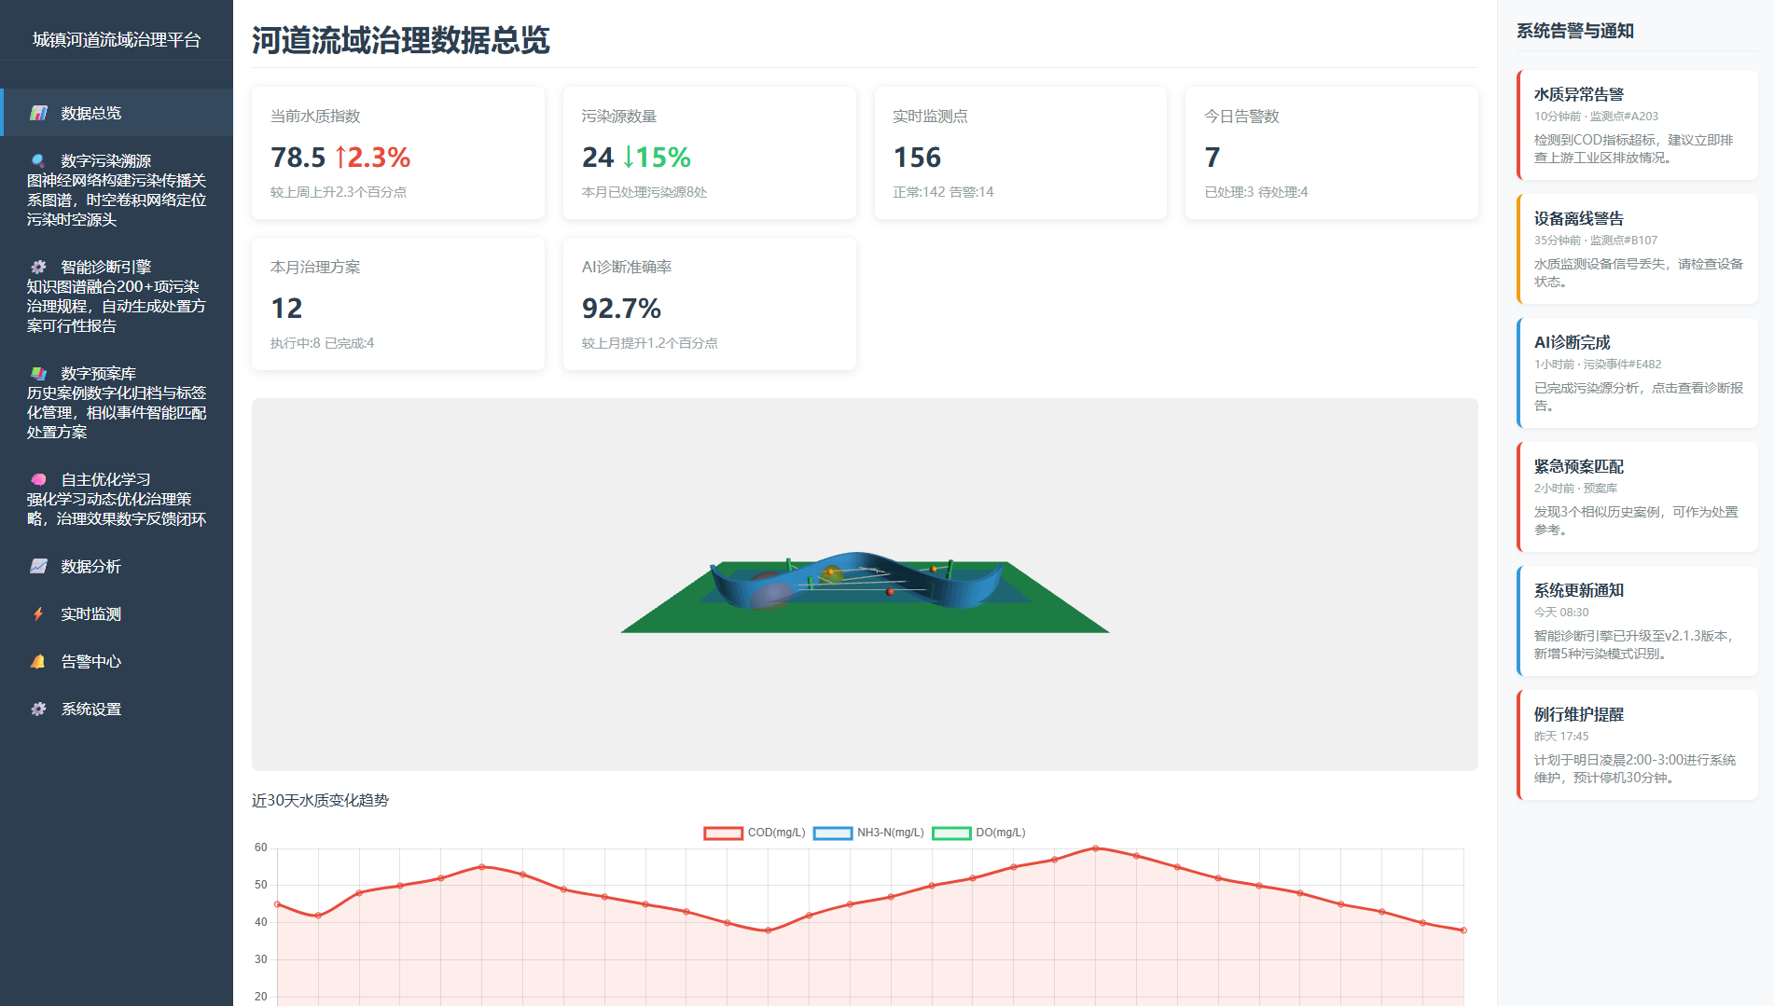Click the 数字预案库 books icon
The width and height of the screenshot is (1774, 1006).
[x=38, y=374]
